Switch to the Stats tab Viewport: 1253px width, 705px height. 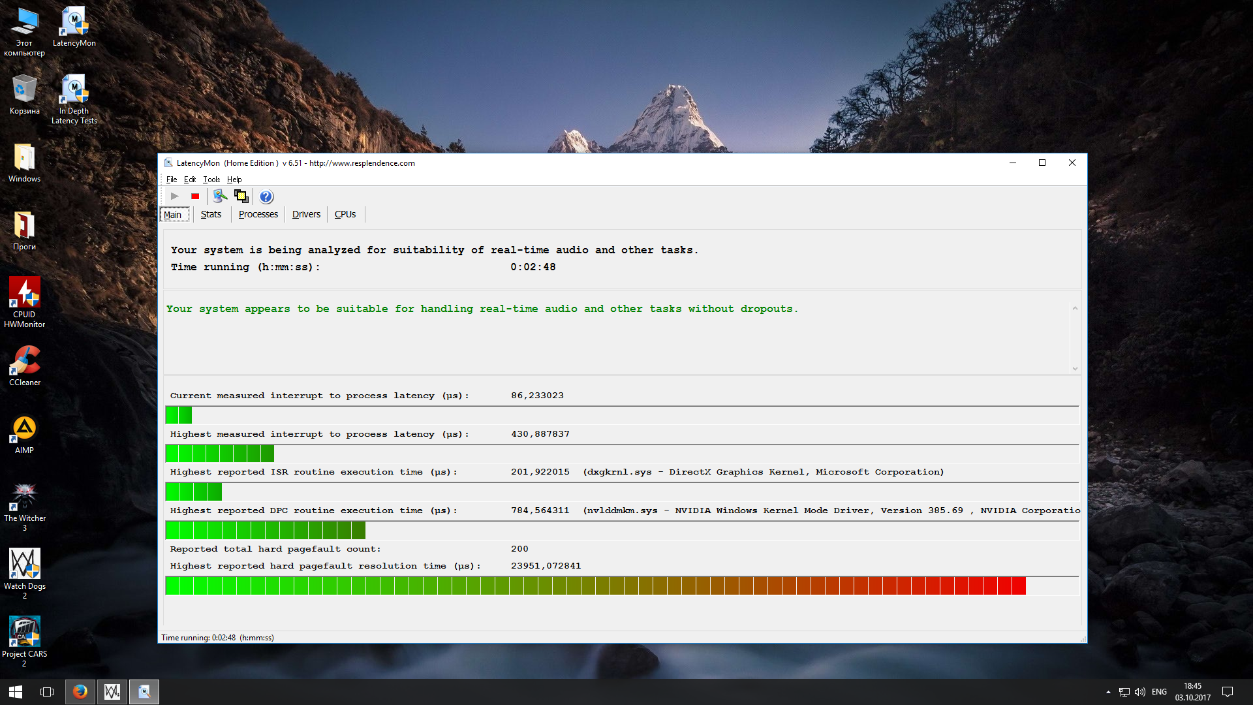coord(211,214)
